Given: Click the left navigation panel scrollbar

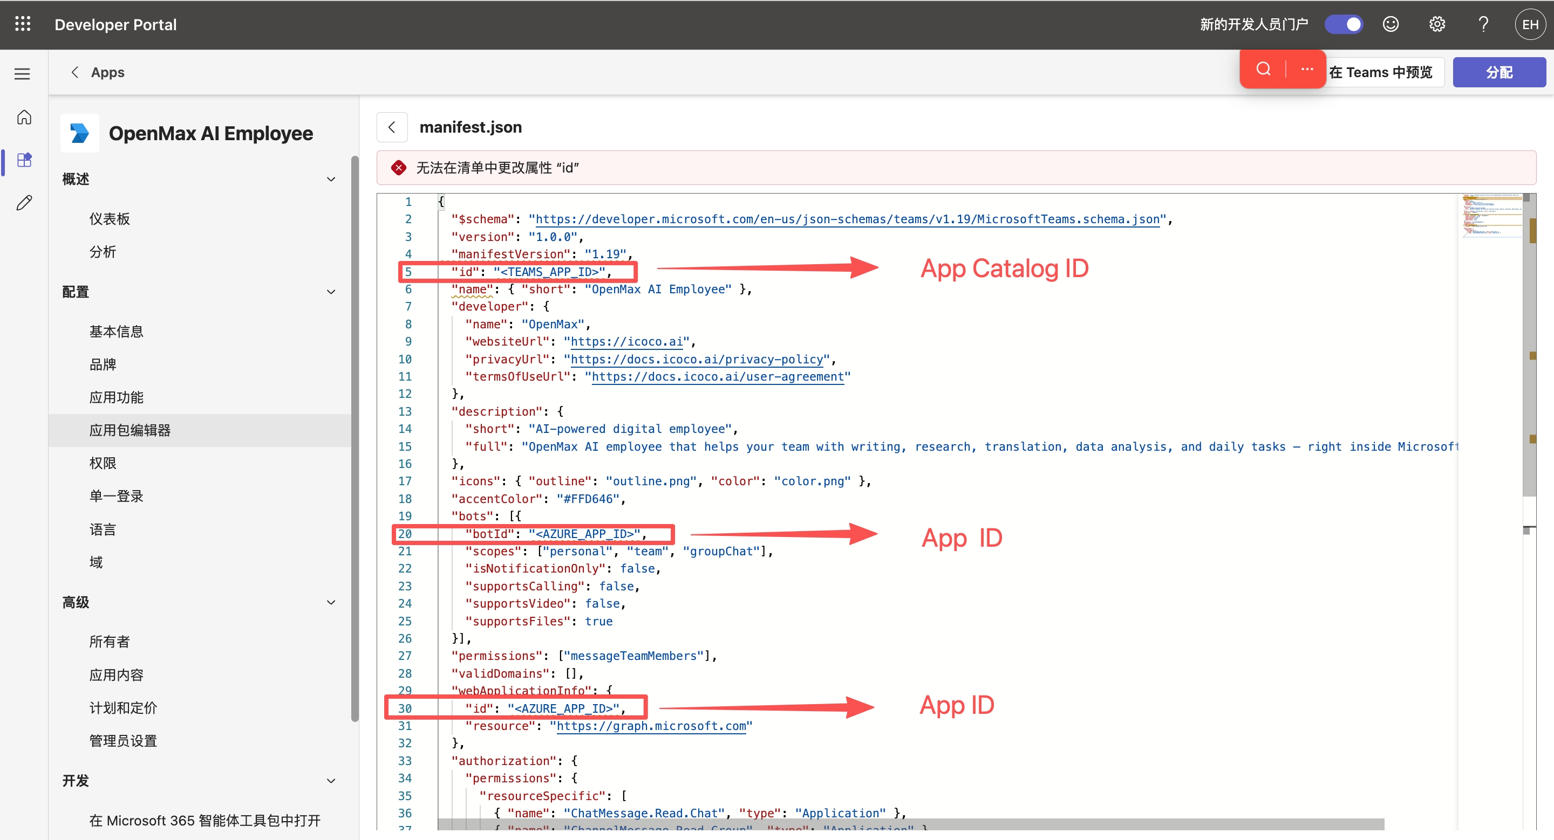Looking at the screenshot, I should [355, 438].
